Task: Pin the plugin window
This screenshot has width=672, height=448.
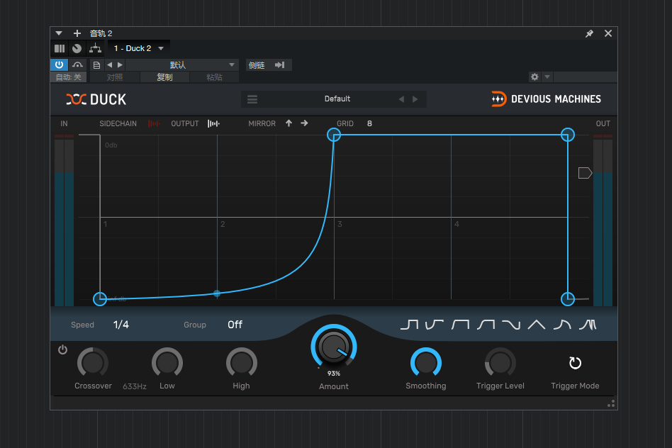Action: click(589, 33)
